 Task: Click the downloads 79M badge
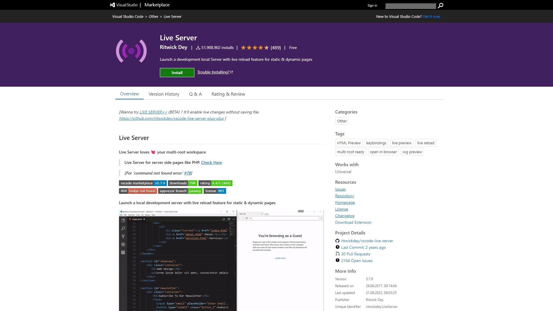point(183,183)
